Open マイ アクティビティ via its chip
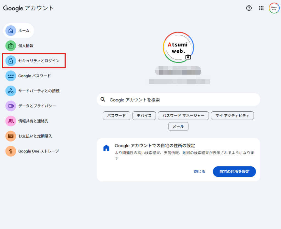This screenshot has height=229, width=281. pos(232,116)
